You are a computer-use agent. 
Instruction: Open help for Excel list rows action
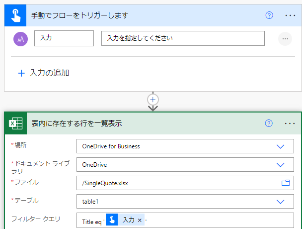(269, 123)
